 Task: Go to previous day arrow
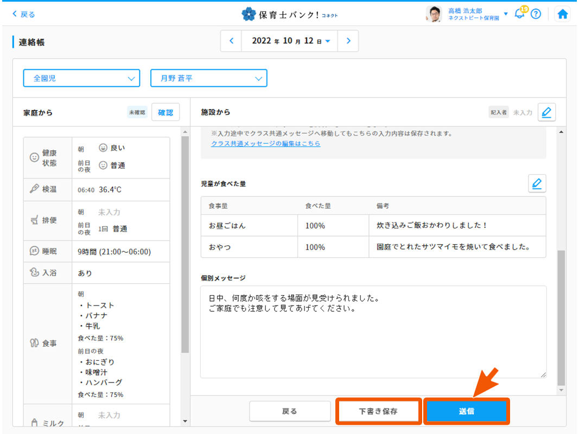tap(232, 41)
